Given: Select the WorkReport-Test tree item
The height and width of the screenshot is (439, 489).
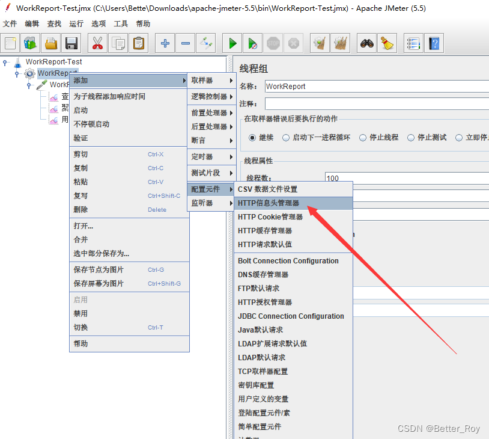Looking at the screenshot, I should click(x=53, y=62).
